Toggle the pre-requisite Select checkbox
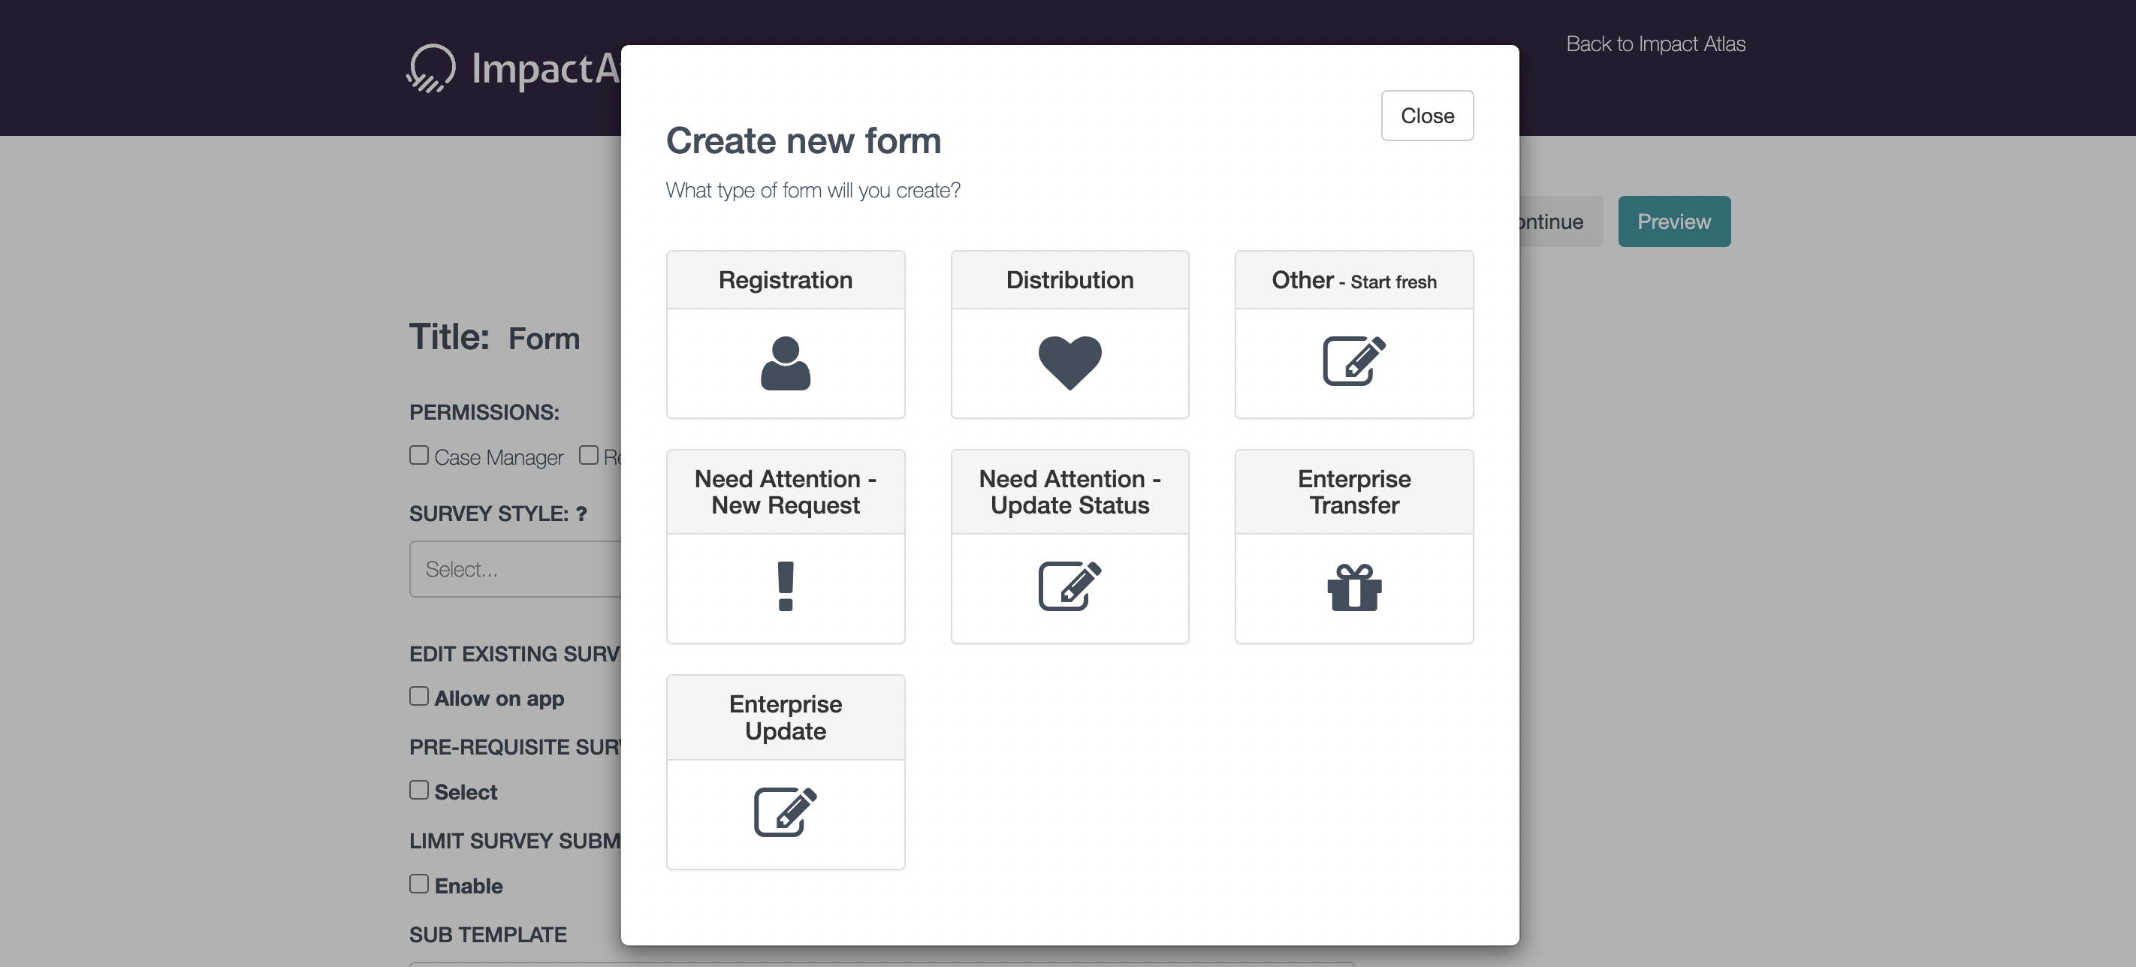 point(419,790)
